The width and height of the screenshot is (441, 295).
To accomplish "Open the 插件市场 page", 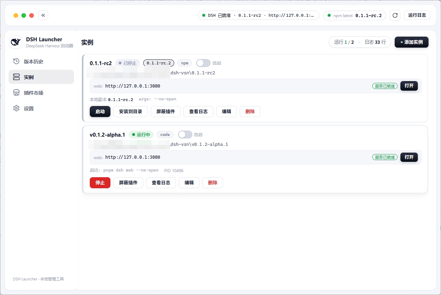I will (x=41, y=93).
